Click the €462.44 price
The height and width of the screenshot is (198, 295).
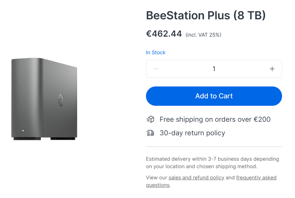coord(164,34)
